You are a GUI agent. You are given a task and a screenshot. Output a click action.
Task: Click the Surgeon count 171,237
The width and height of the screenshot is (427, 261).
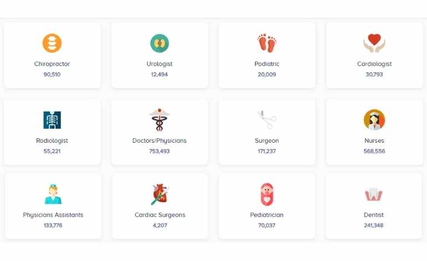click(267, 151)
